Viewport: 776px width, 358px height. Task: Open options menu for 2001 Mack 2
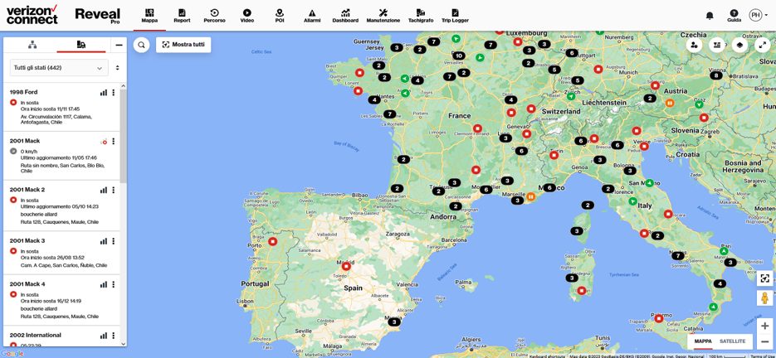114,190
